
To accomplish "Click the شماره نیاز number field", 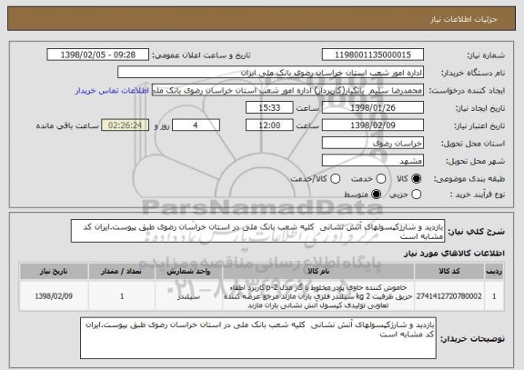I will tap(373, 55).
